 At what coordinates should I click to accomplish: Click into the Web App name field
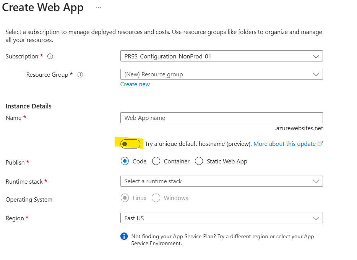pos(222,118)
